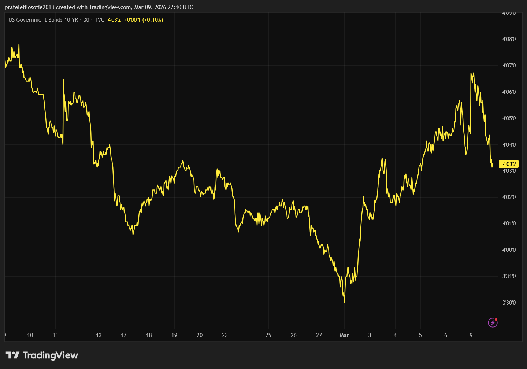This screenshot has width=527, height=369.
Task: Click the 4'05'0 price axis label
Action: click(x=509, y=118)
